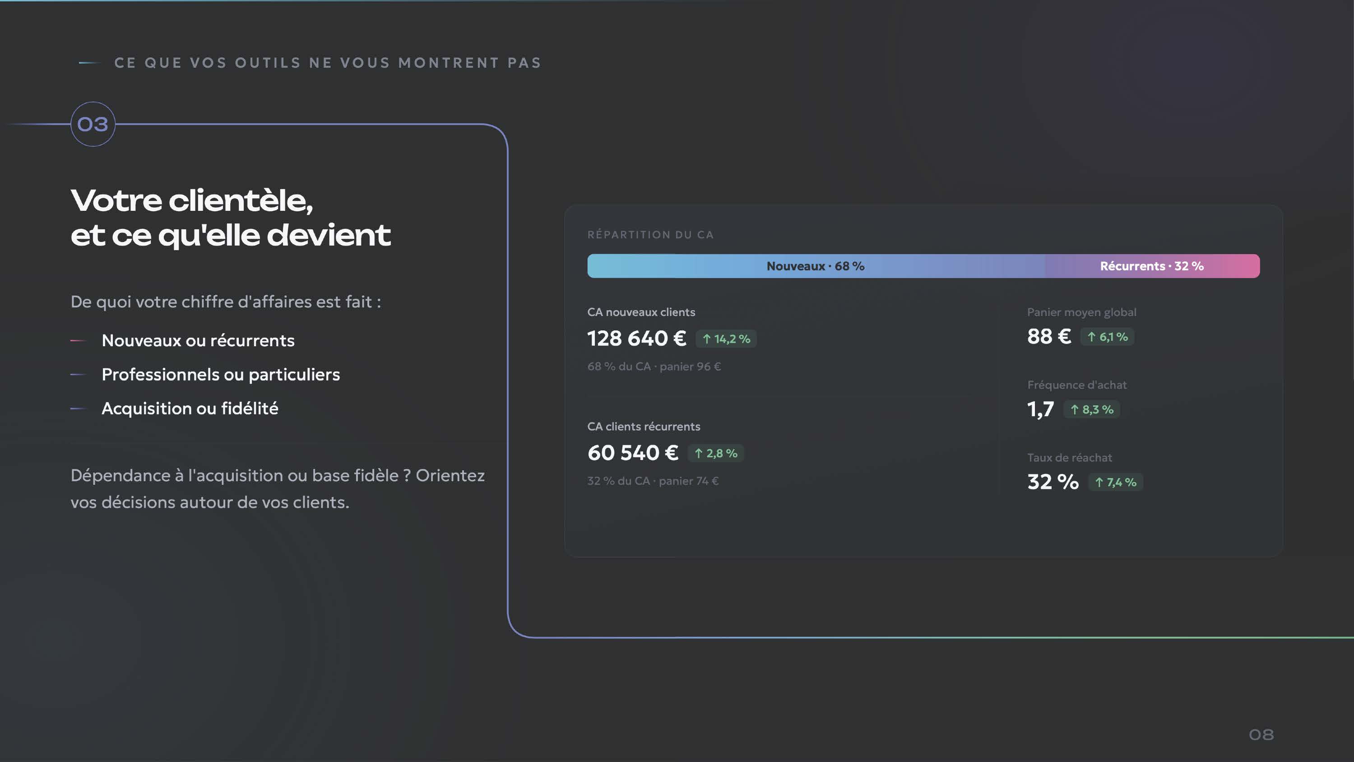Select the value '128 640 €'

(636, 339)
